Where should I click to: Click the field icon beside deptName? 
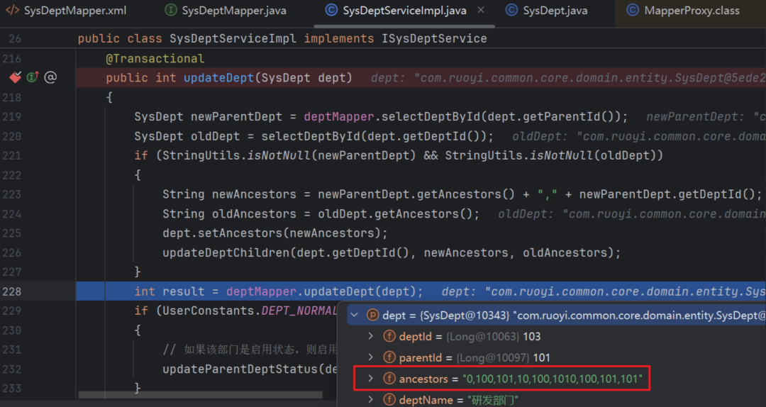point(389,400)
